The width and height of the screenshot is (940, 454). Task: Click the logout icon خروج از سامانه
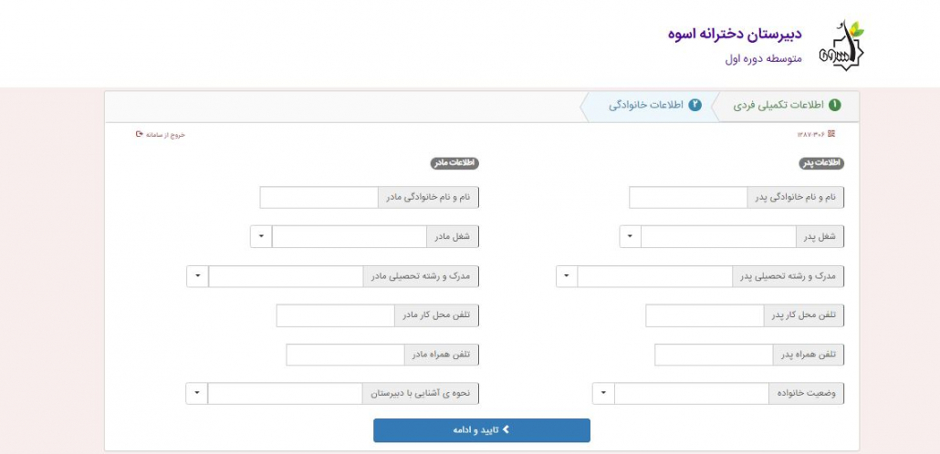[x=139, y=134]
